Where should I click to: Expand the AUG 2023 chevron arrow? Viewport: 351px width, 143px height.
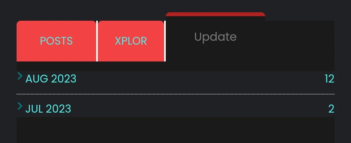(x=20, y=76)
